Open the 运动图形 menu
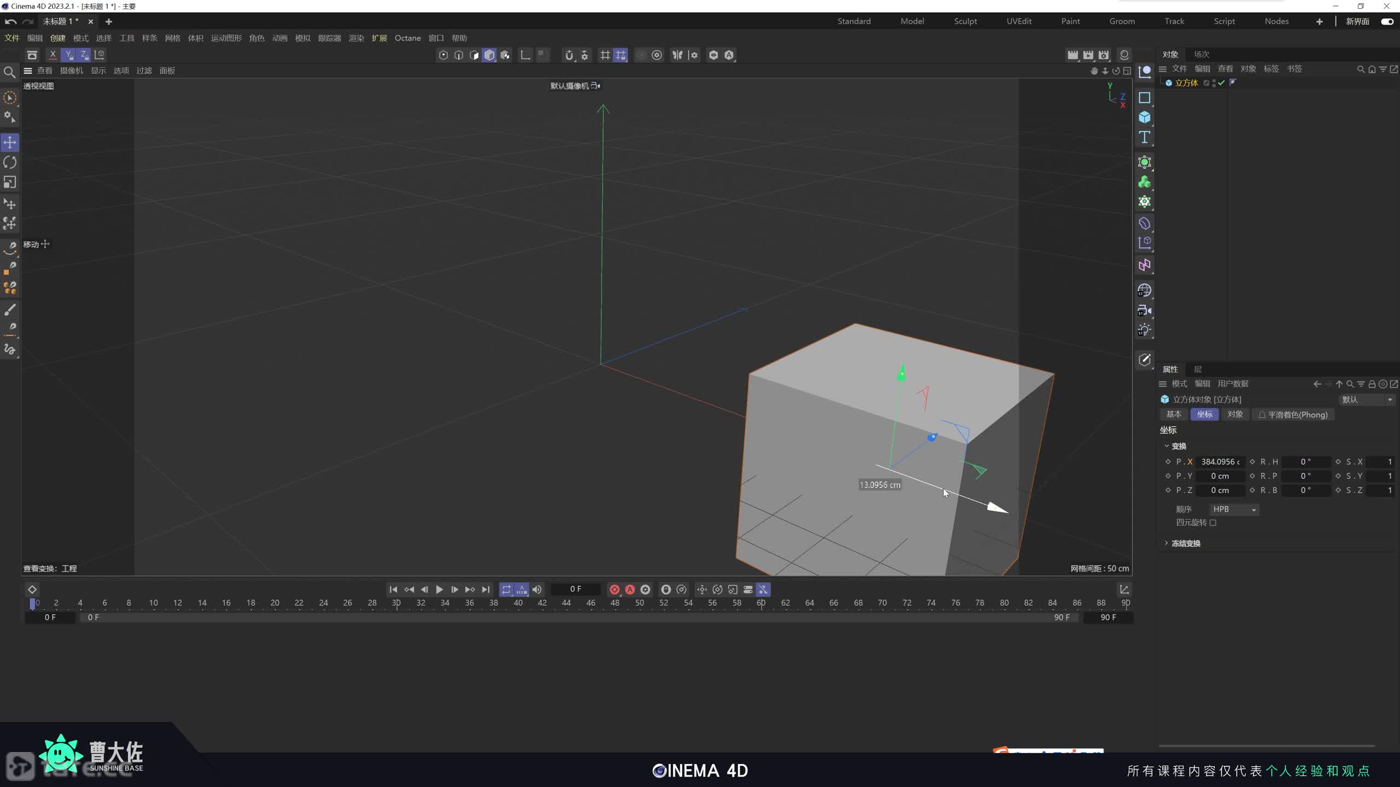Viewport: 1400px width, 787px height. coord(226,38)
